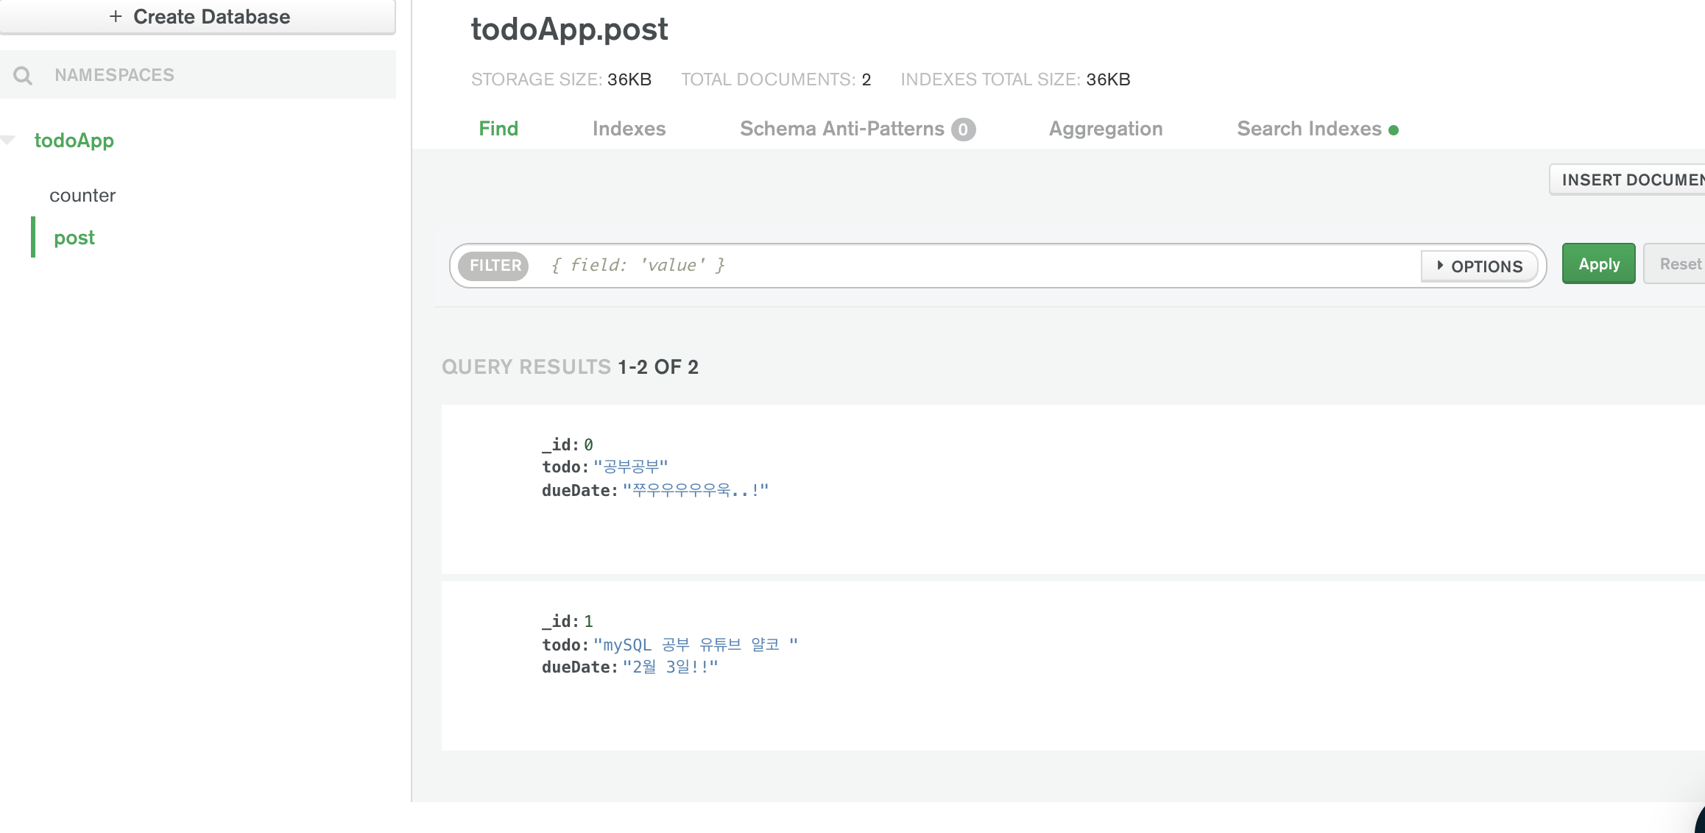
Task: Expand the query OPTIONS panel
Action: click(1479, 266)
